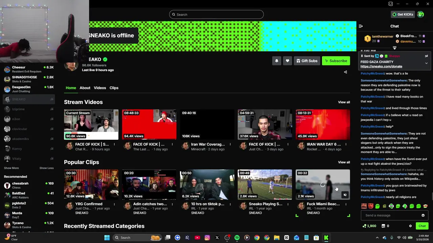Click the heart follow icon

287,61
